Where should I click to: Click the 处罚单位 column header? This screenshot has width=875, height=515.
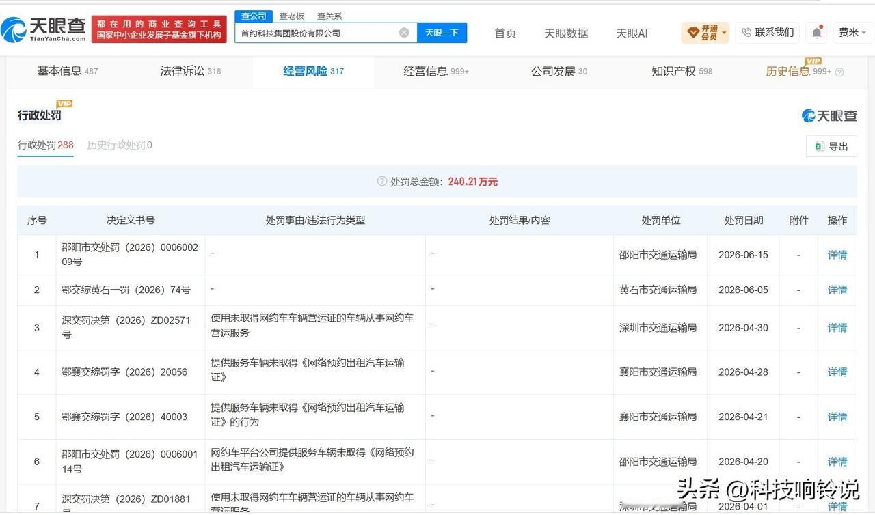point(660,220)
